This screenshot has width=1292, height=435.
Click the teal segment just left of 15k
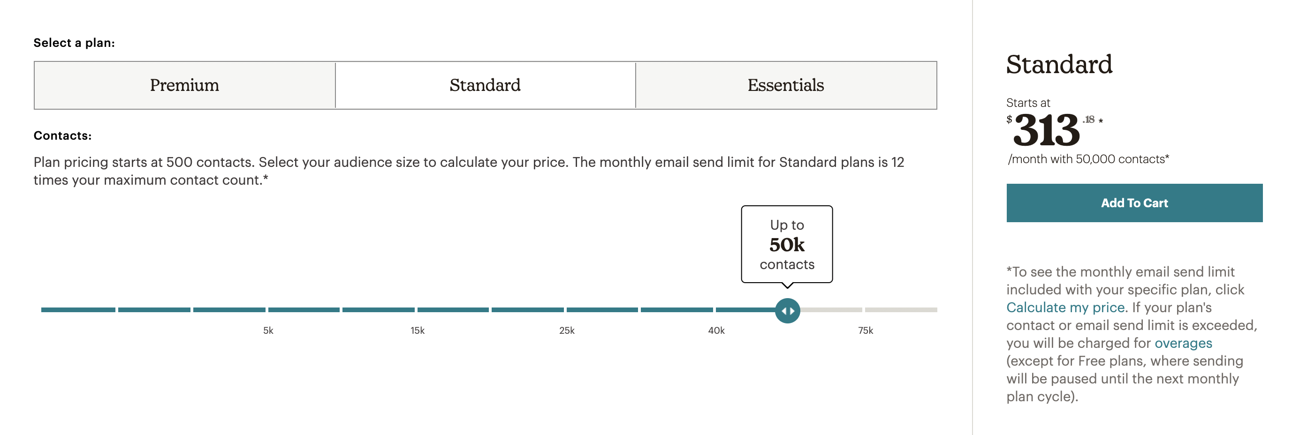[379, 310]
